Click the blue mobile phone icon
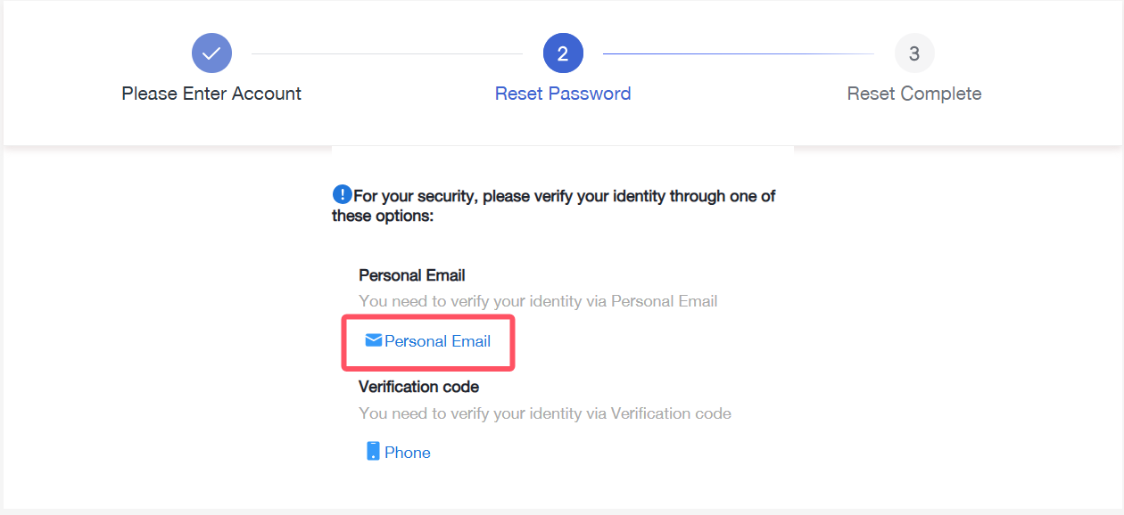 pyautogui.click(x=373, y=452)
